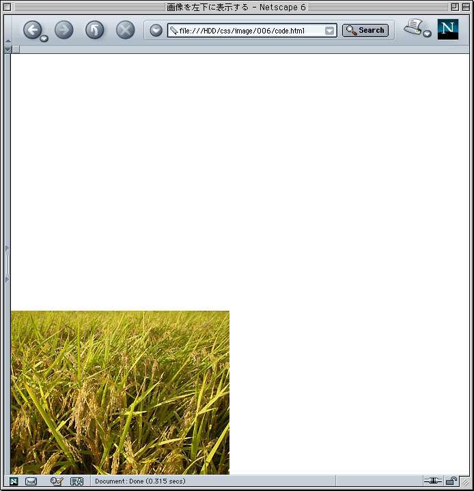Open Navigator from the status bar icon
Image resolution: width=474 pixels, height=491 pixels.
coord(14,481)
